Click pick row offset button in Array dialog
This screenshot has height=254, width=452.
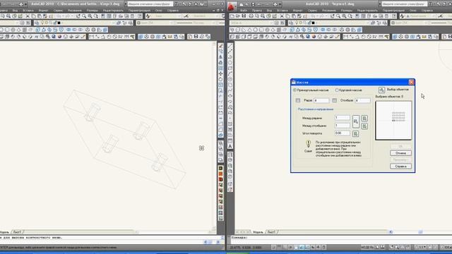click(x=364, y=118)
